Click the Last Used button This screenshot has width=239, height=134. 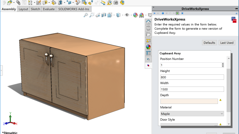(227, 43)
